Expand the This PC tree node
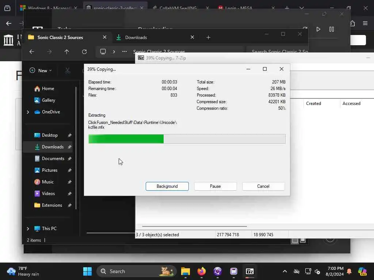Image resolution: width=374 pixels, height=280 pixels. [28, 229]
